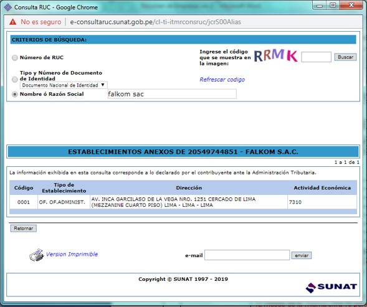Open the Version Imprimible link
367x307 pixels.
(72, 254)
